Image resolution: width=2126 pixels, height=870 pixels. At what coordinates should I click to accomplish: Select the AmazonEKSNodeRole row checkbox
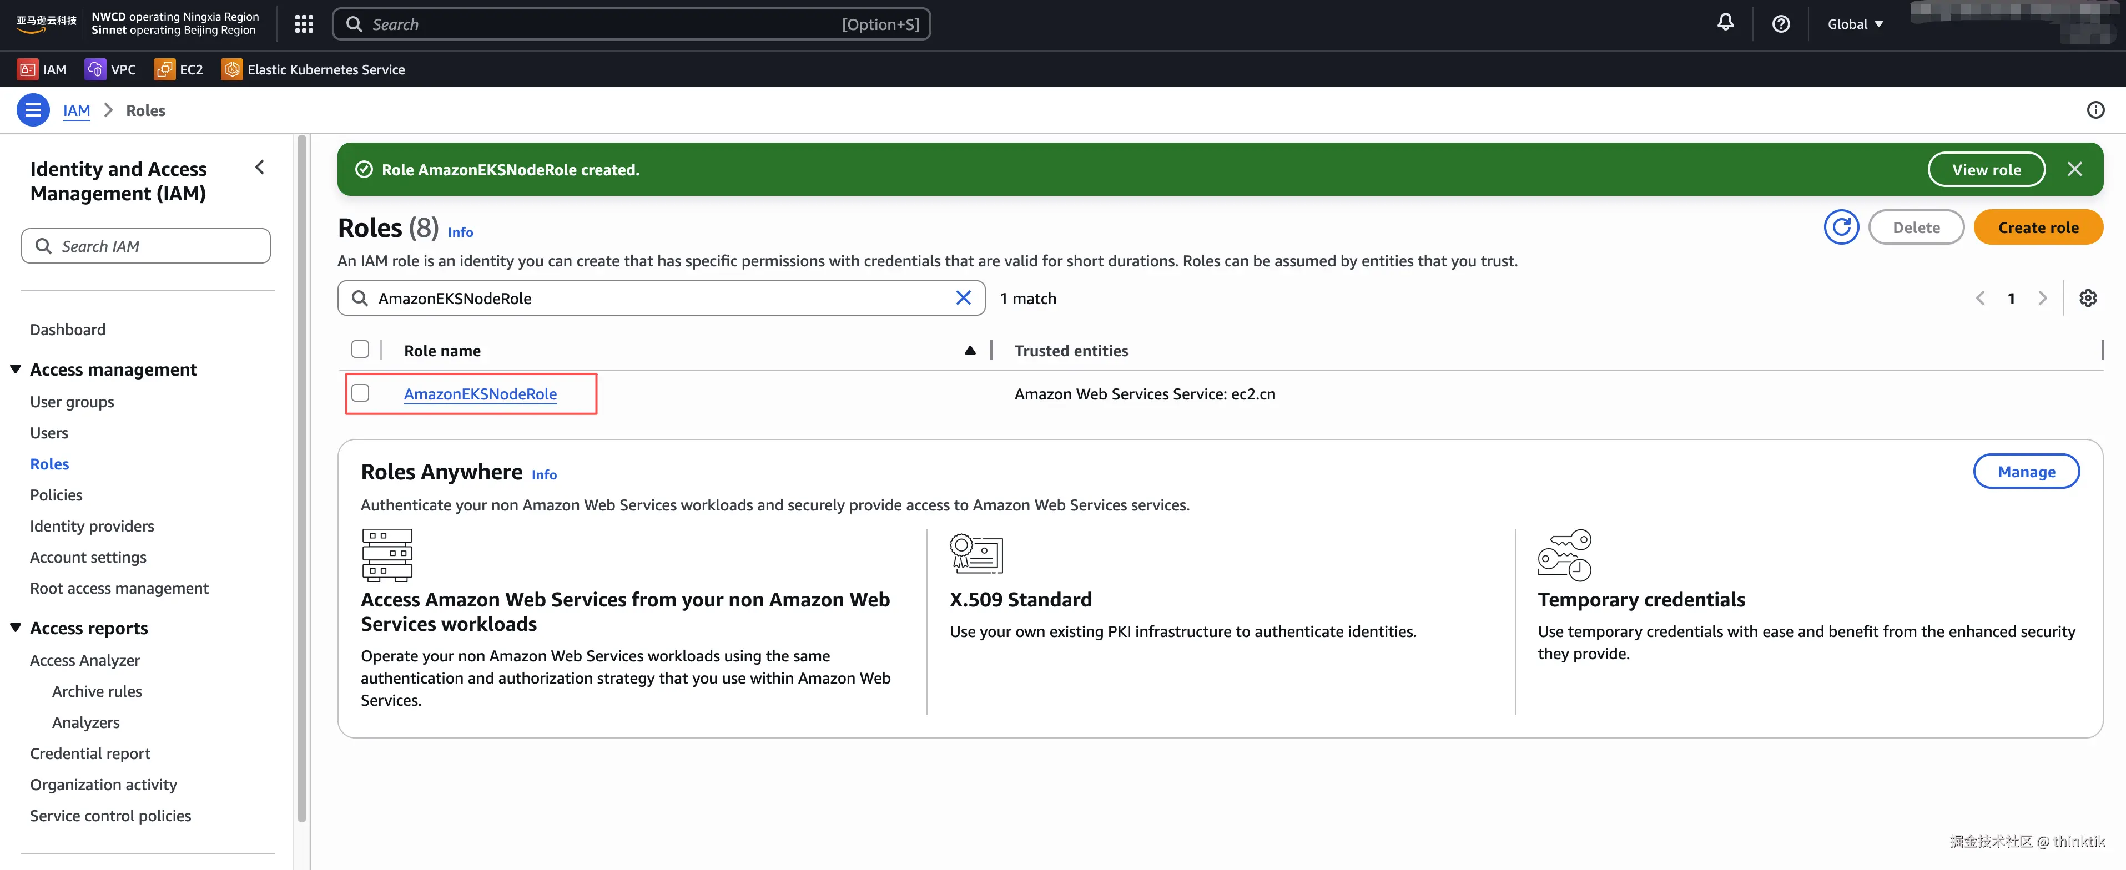pyautogui.click(x=360, y=393)
